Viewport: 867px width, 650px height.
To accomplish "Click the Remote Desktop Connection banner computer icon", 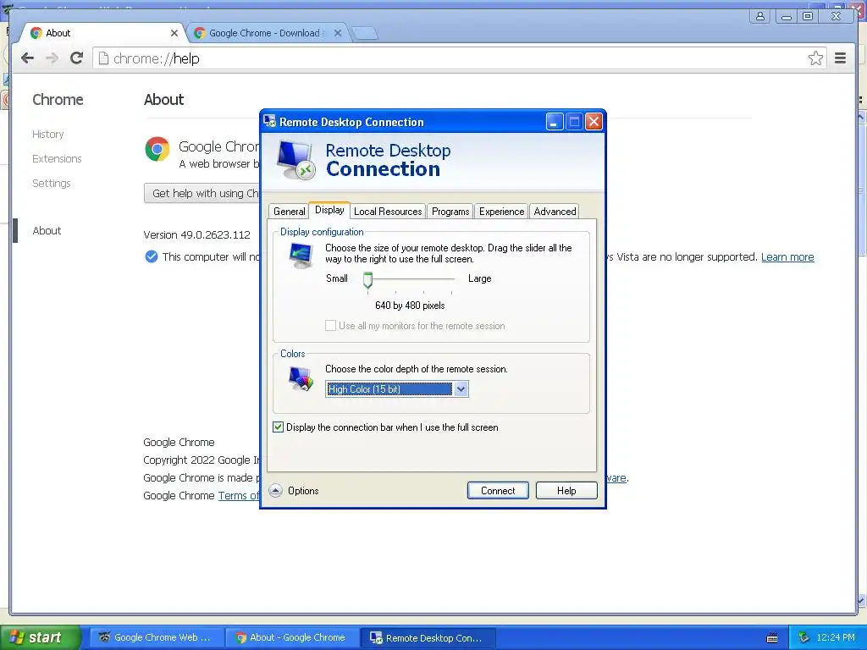I will coord(295,160).
